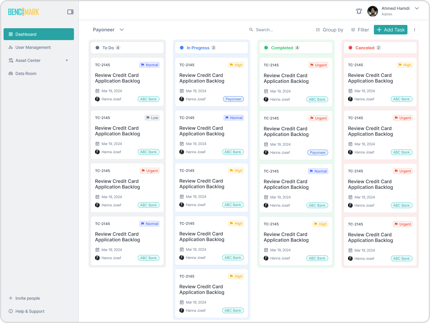This screenshot has width=430, height=323.
Task: Click first Normal priority tag in To Do
Action: pos(149,65)
